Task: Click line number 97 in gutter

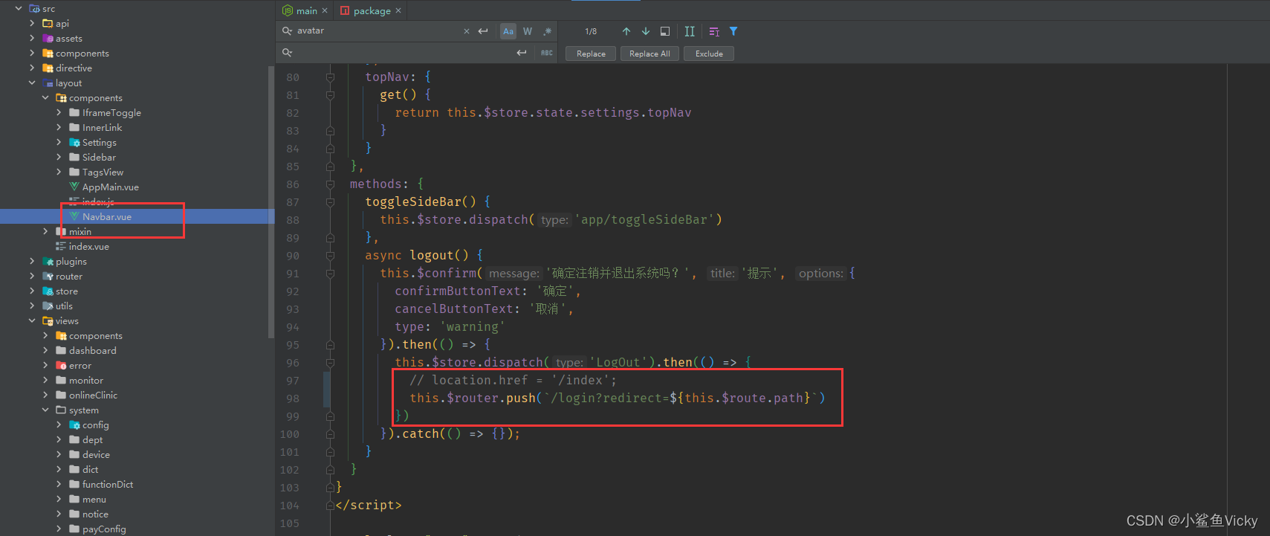Action: 293,381
